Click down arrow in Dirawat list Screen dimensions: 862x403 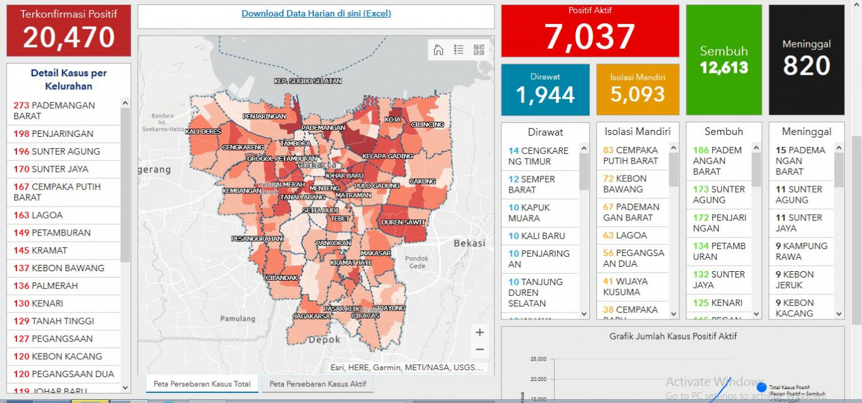(x=584, y=313)
